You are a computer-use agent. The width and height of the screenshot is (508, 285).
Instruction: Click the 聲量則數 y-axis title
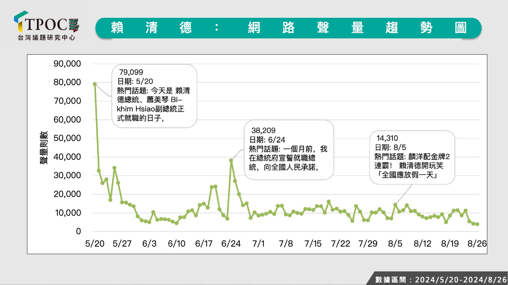point(43,147)
